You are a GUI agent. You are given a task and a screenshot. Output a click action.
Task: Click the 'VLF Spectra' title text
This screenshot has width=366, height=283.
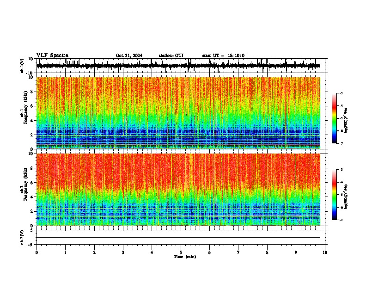52,55
